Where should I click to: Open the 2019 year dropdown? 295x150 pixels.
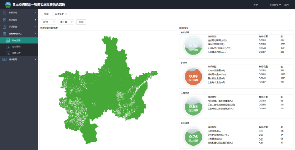point(48,22)
